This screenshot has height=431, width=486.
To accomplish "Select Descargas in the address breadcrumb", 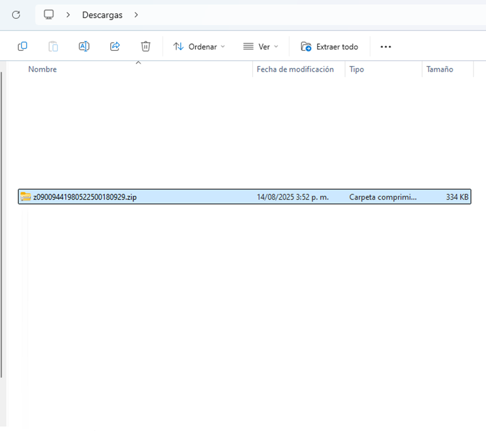I will [102, 15].
